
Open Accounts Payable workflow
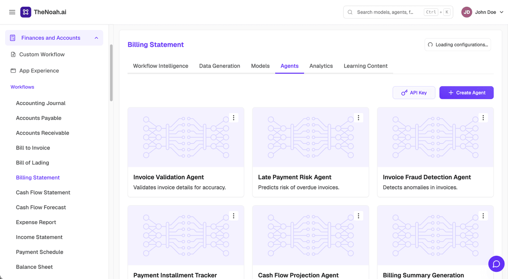pyautogui.click(x=39, y=118)
